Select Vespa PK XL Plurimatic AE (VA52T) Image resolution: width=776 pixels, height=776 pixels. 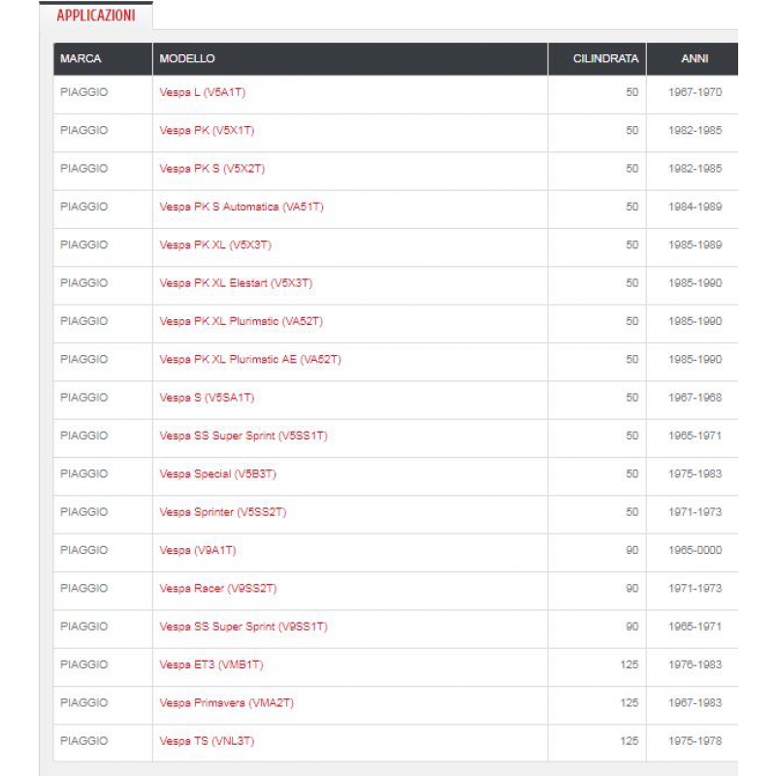[250, 360]
